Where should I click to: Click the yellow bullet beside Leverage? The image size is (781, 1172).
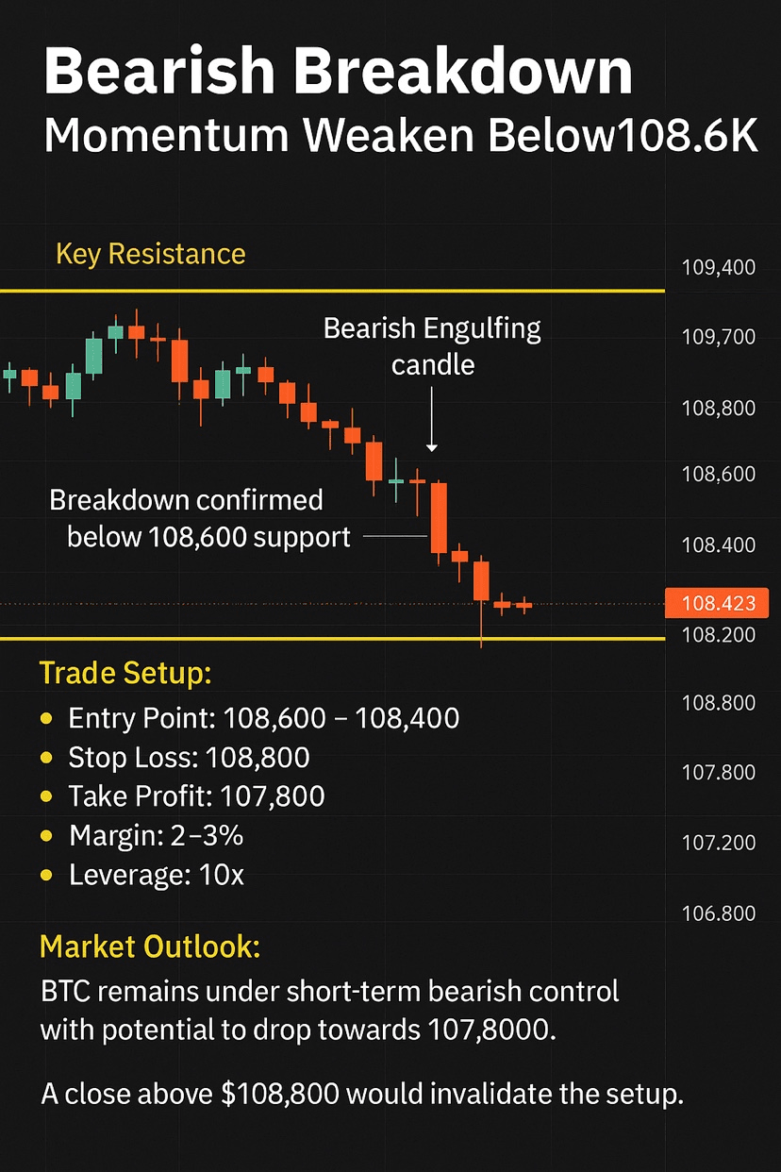point(45,876)
